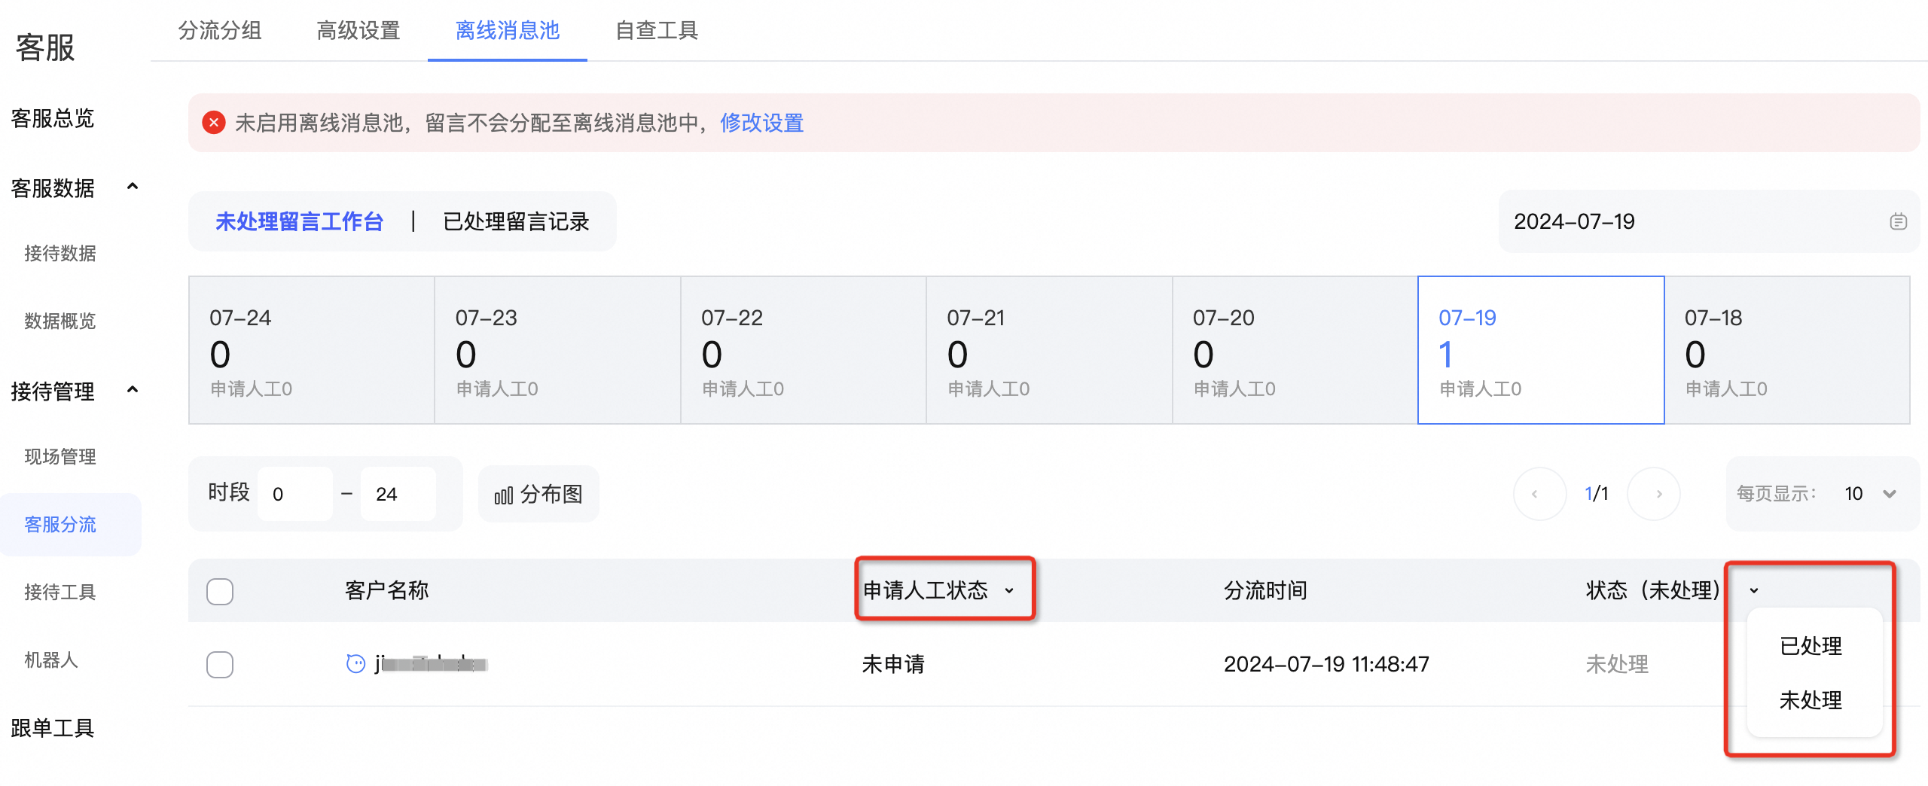
Task: Open the 分布图 chart button
Action: click(538, 494)
